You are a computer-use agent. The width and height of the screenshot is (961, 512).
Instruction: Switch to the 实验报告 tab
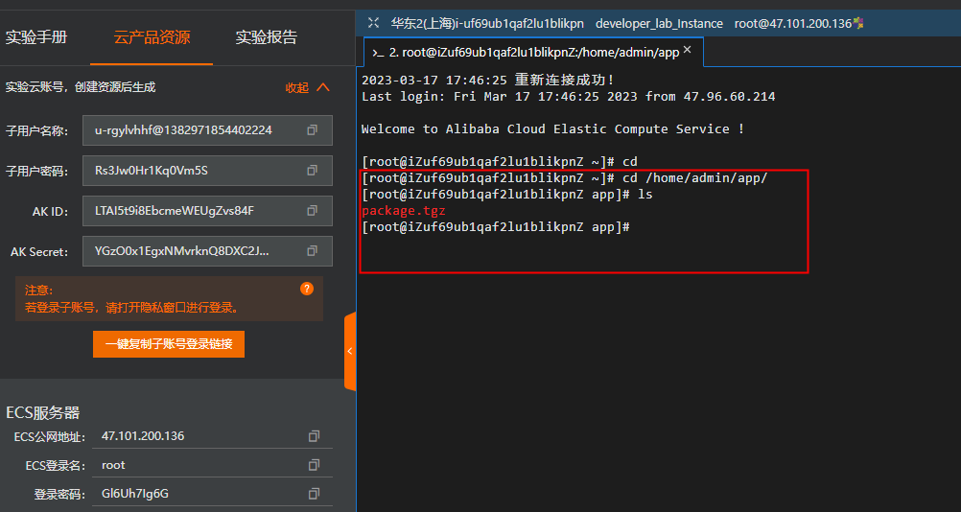click(x=266, y=37)
